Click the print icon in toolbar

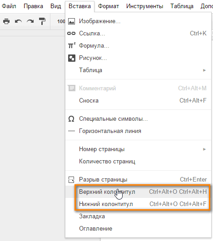pos(6,21)
